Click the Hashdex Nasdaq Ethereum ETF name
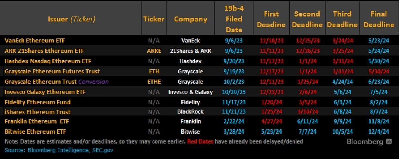The image size is (399, 159). click(48, 61)
